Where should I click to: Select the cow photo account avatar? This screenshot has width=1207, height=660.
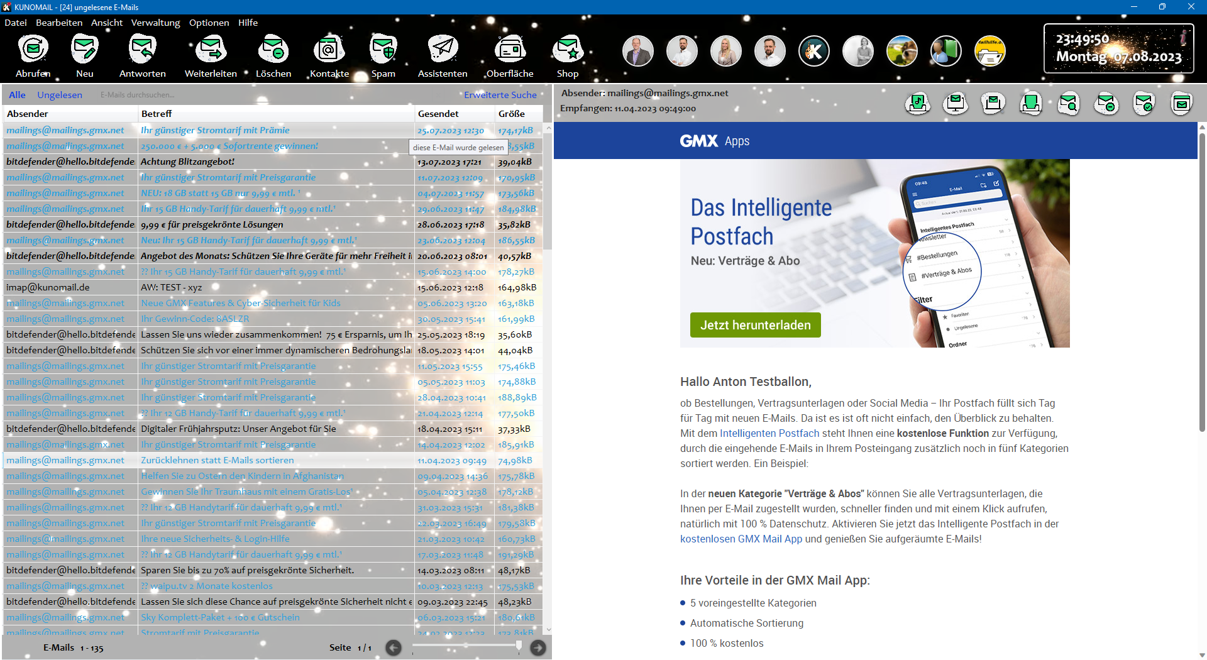point(902,52)
